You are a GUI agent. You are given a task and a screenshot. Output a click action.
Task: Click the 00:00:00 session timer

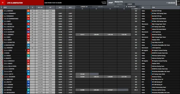coord(171,3)
